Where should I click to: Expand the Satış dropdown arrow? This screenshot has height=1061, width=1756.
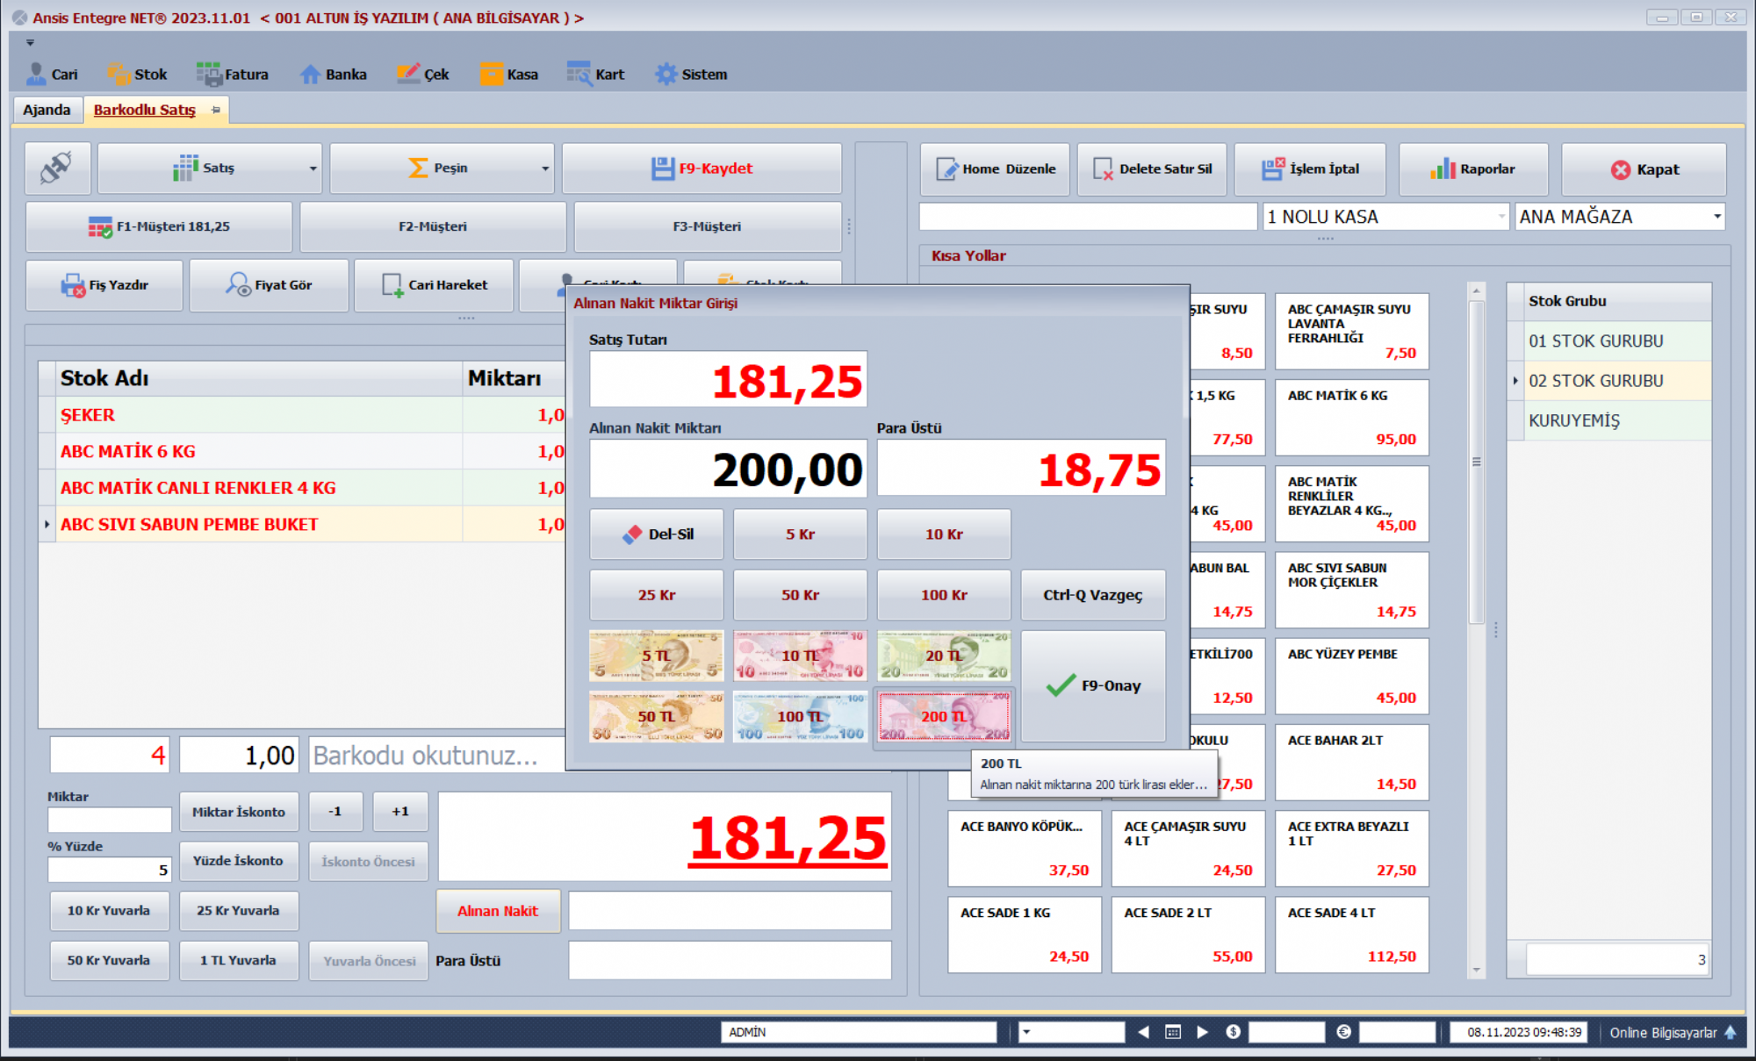[313, 168]
